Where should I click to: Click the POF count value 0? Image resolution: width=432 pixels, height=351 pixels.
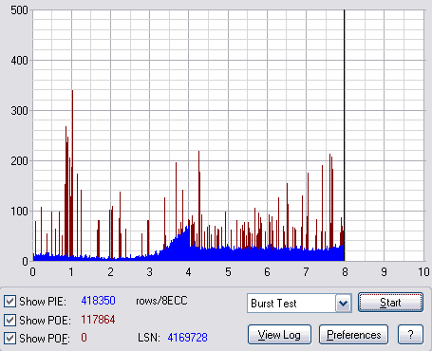84,338
